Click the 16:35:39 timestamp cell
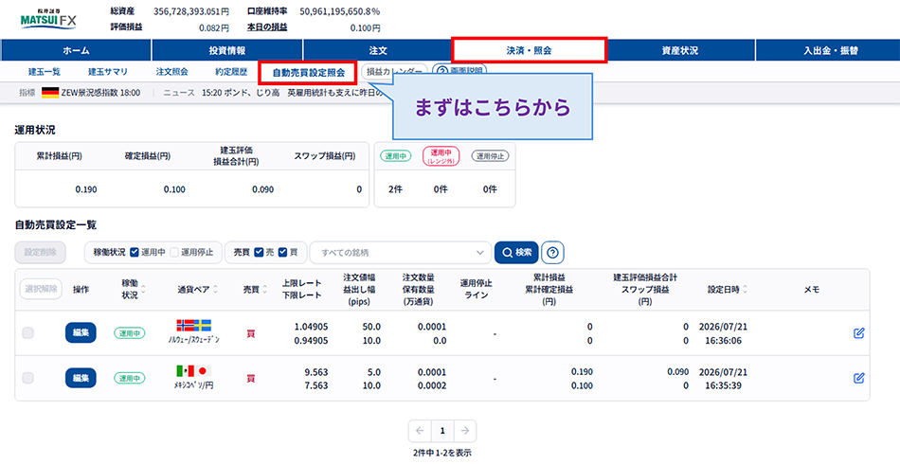900x464 pixels. 723,386
